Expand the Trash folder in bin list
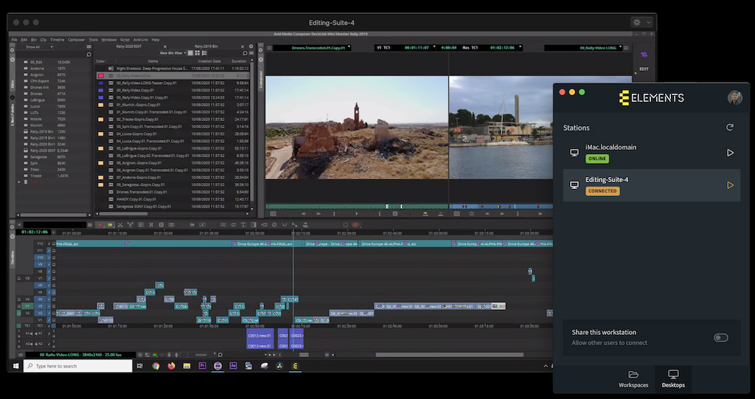This screenshot has width=755, height=399. point(19,182)
